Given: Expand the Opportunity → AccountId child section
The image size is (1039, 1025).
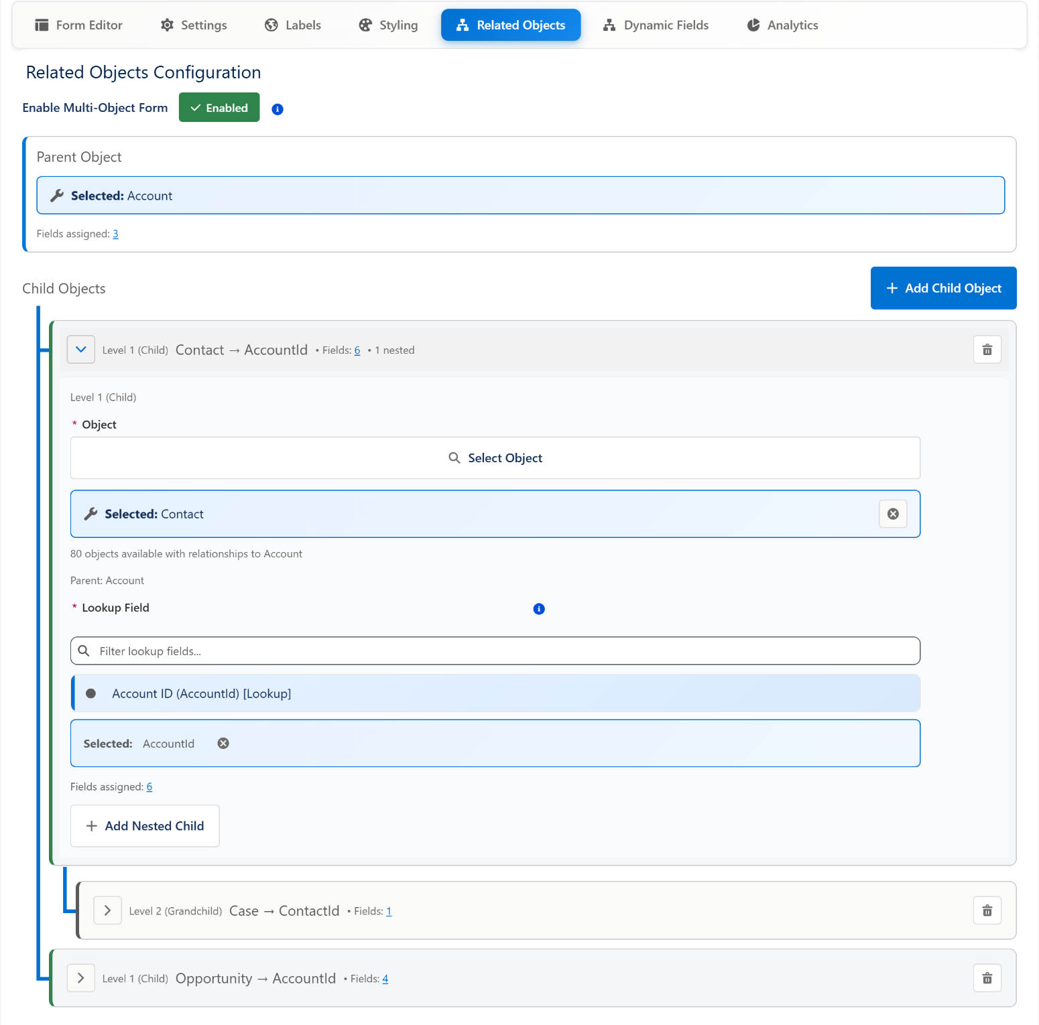Looking at the screenshot, I should pyautogui.click(x=81, y=978).
